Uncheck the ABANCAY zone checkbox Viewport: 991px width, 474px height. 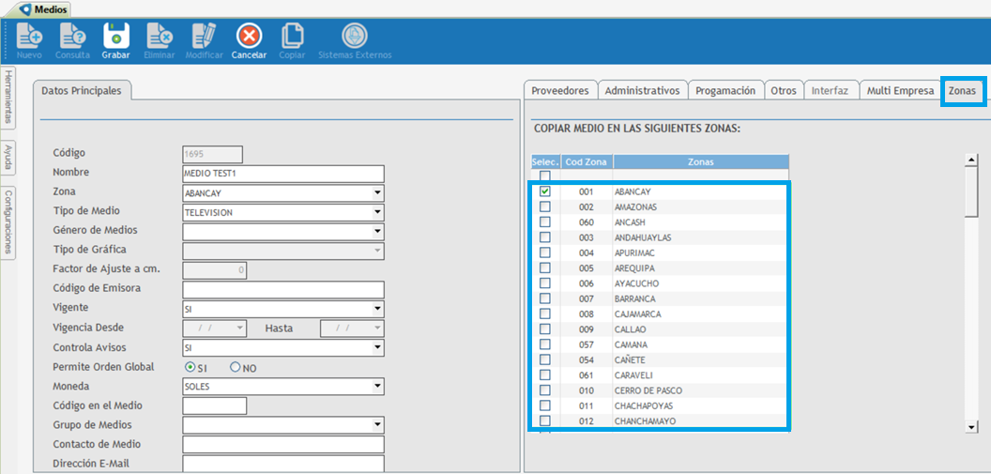click(544, 191)
